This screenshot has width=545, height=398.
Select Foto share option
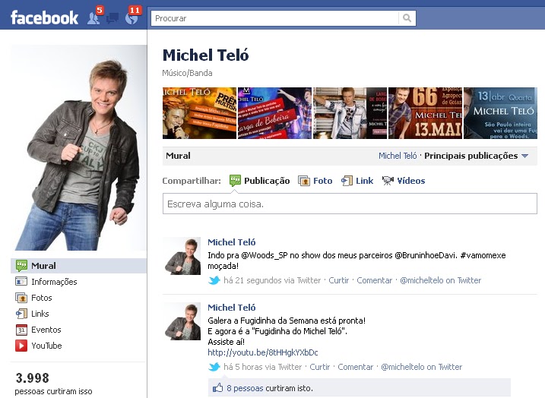point(322,181)
